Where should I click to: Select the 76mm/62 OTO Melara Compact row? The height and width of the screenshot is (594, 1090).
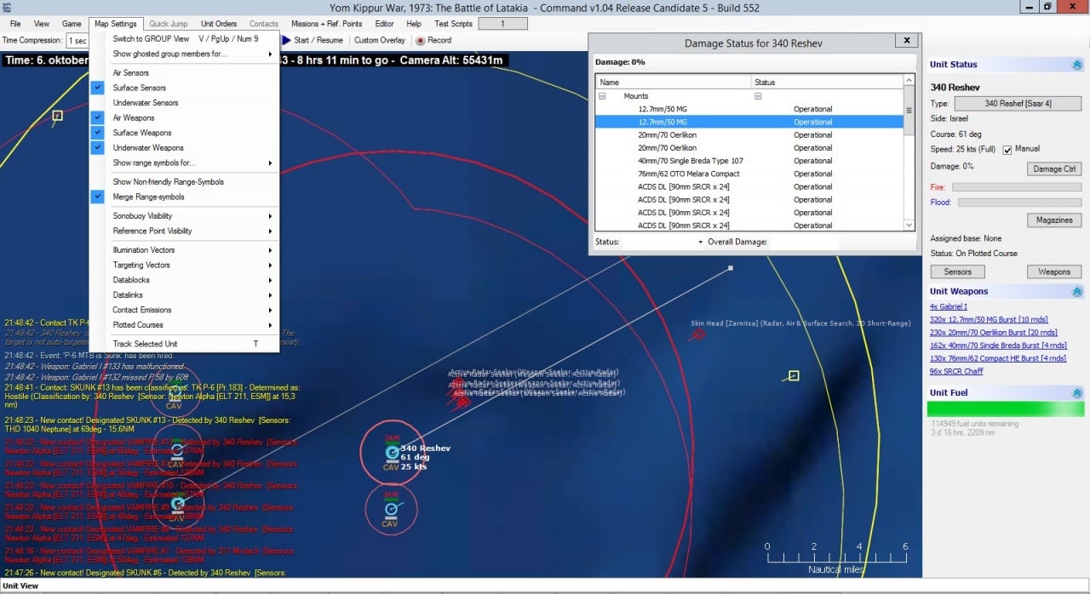click(749, 174)
